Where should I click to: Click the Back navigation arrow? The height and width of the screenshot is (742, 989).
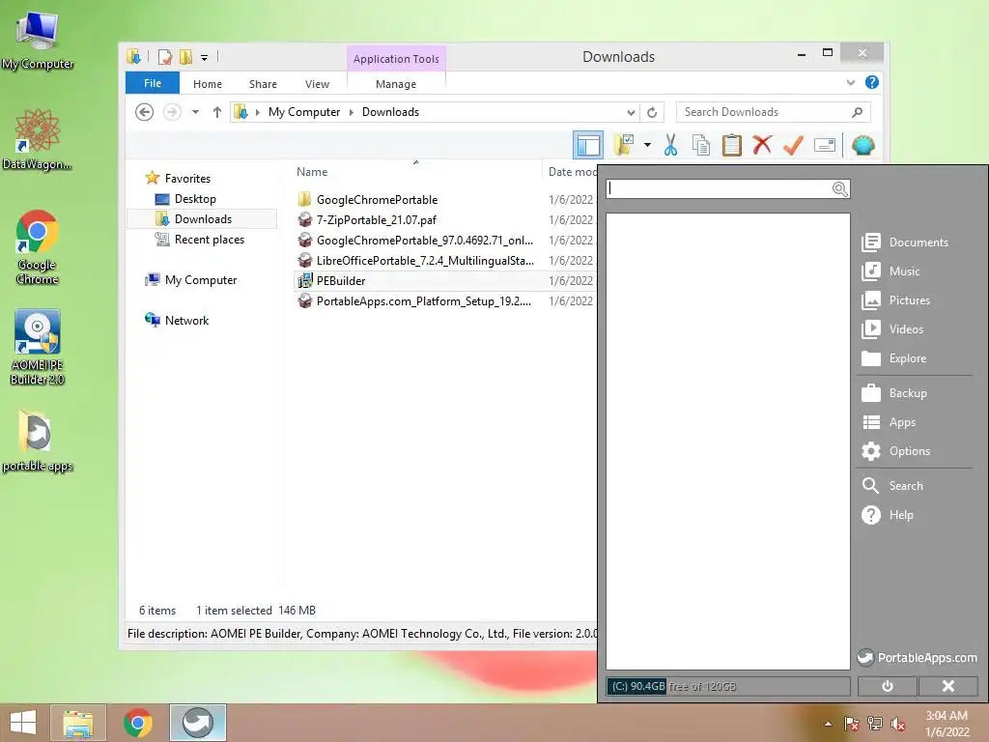click(145, 112)
